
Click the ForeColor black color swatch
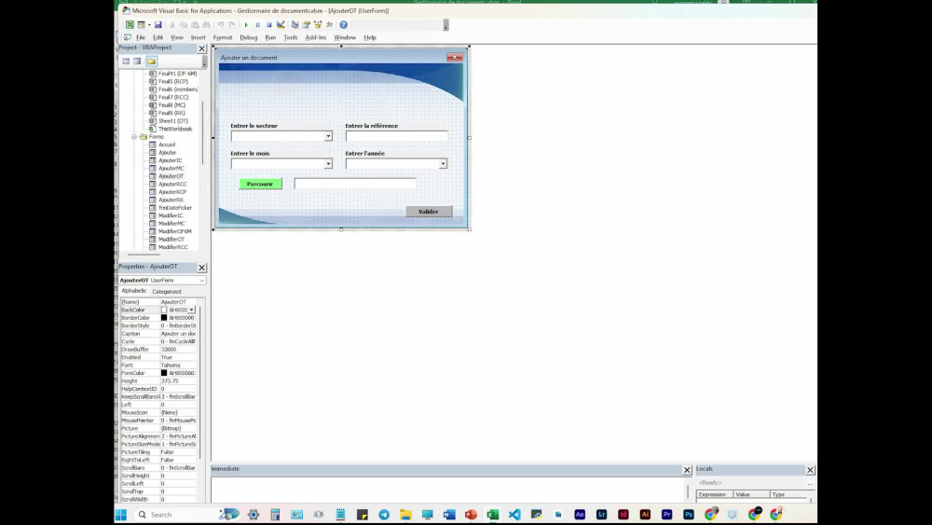[x=164, y=373]
